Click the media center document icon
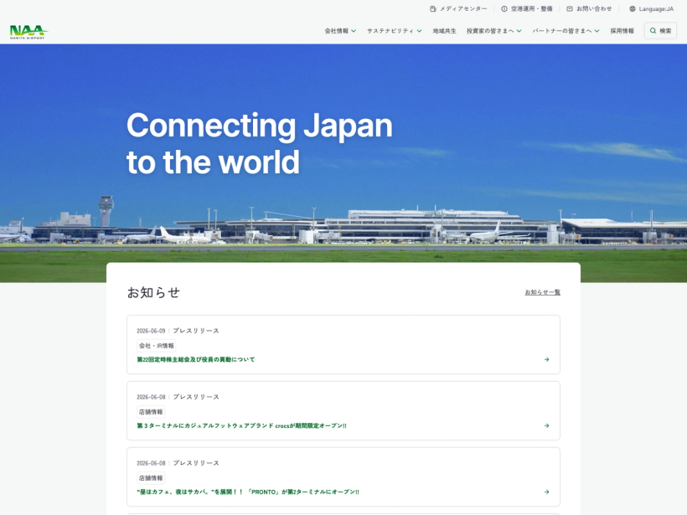Image resolution: width=687 pixels, height=515 pixels. (x=433, y=8)
